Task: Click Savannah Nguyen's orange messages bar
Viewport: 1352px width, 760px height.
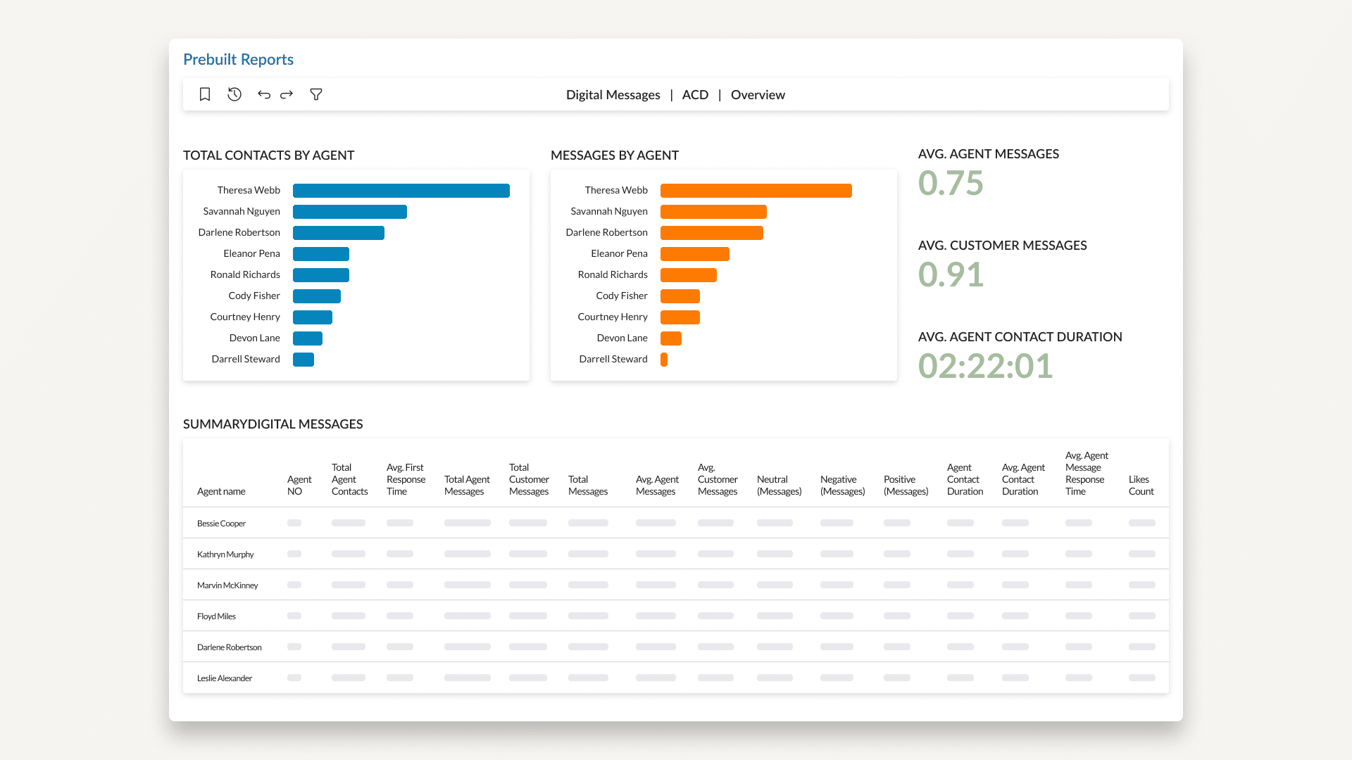Action: point(713,212)
